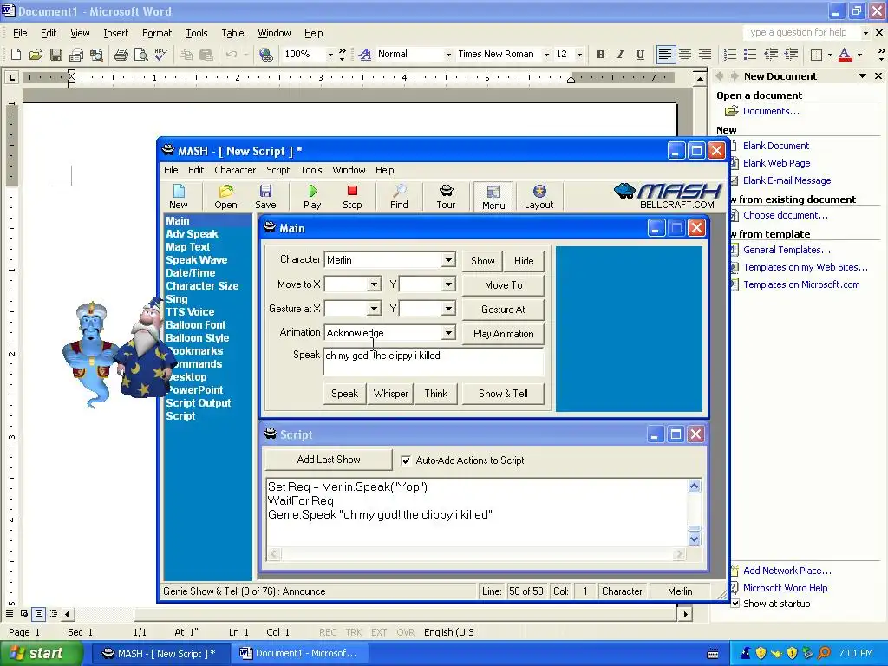
Task: Click the Whisper button
Action: (x=390, y=394)
